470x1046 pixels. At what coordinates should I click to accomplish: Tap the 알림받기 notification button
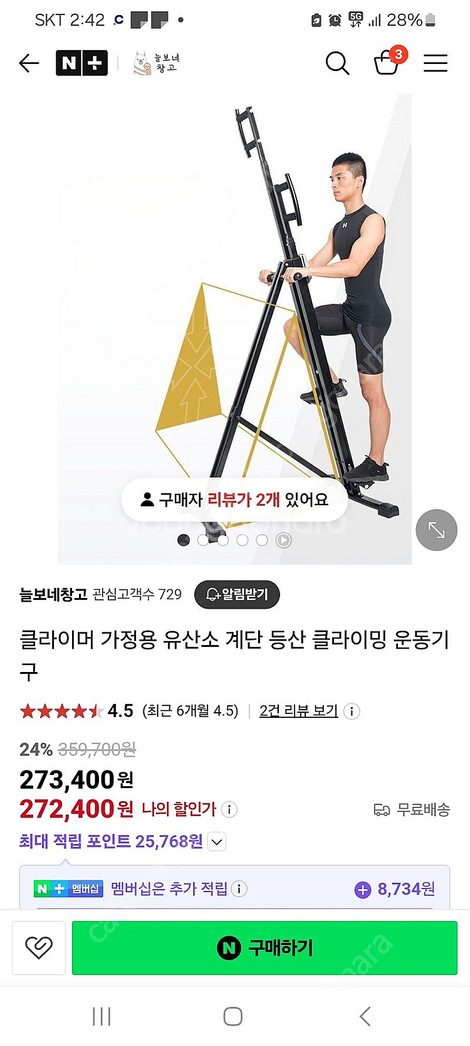[237, 594]
